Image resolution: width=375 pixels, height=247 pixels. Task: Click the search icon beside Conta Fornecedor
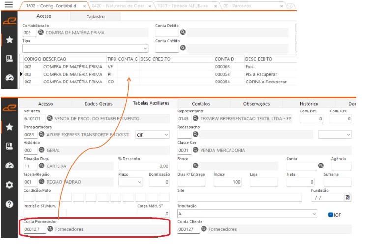(50, 229)
